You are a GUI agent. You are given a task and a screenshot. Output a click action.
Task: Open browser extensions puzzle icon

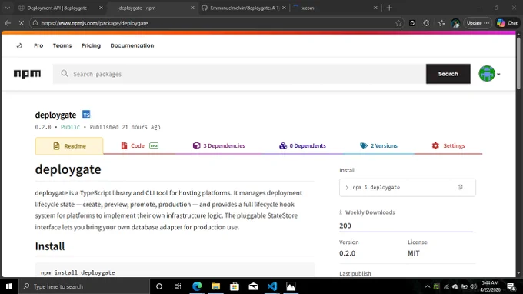point(426,23)
